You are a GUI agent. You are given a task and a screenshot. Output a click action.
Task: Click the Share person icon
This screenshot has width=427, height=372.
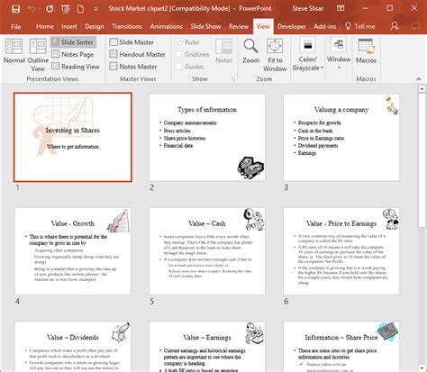click(x=395, y=26)
